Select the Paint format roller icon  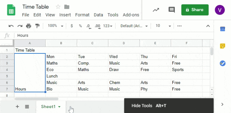pyautogui.click(x=37, y=26)
